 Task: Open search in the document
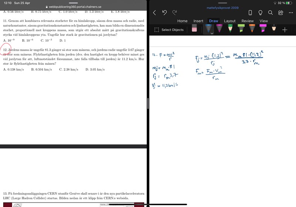point(270,13)
